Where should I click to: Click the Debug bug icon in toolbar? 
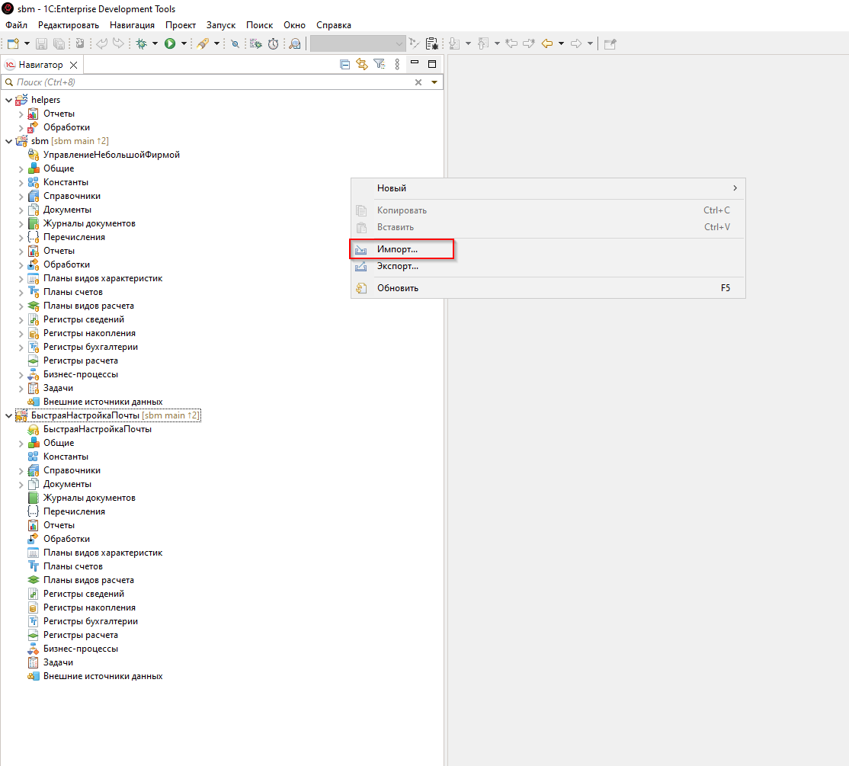click(x=141, y=44)
